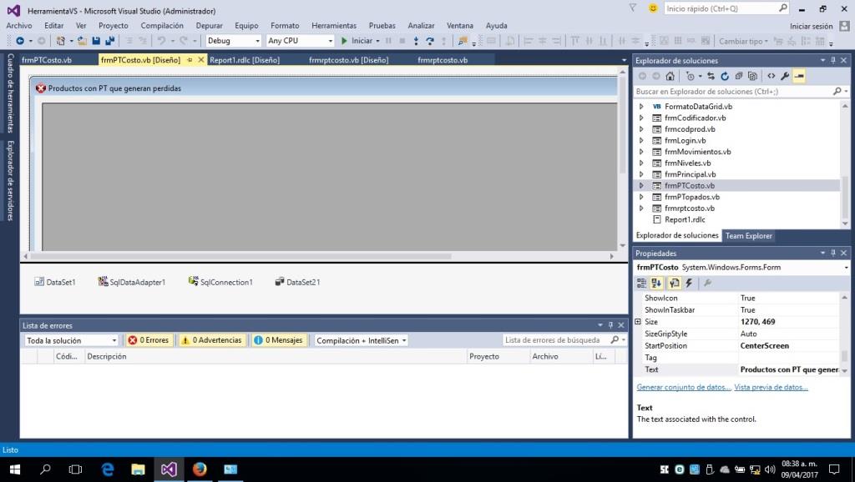
Task: Toggle the 0 Advertencias filter button
Action: [211, 340]
